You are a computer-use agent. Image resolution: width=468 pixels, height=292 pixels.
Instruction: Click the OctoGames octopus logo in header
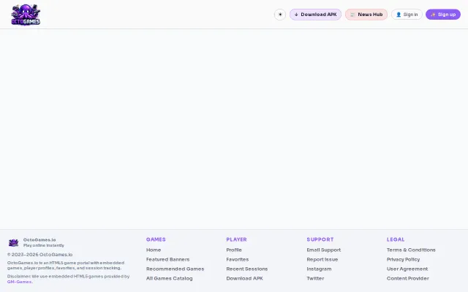click(26, 15)
